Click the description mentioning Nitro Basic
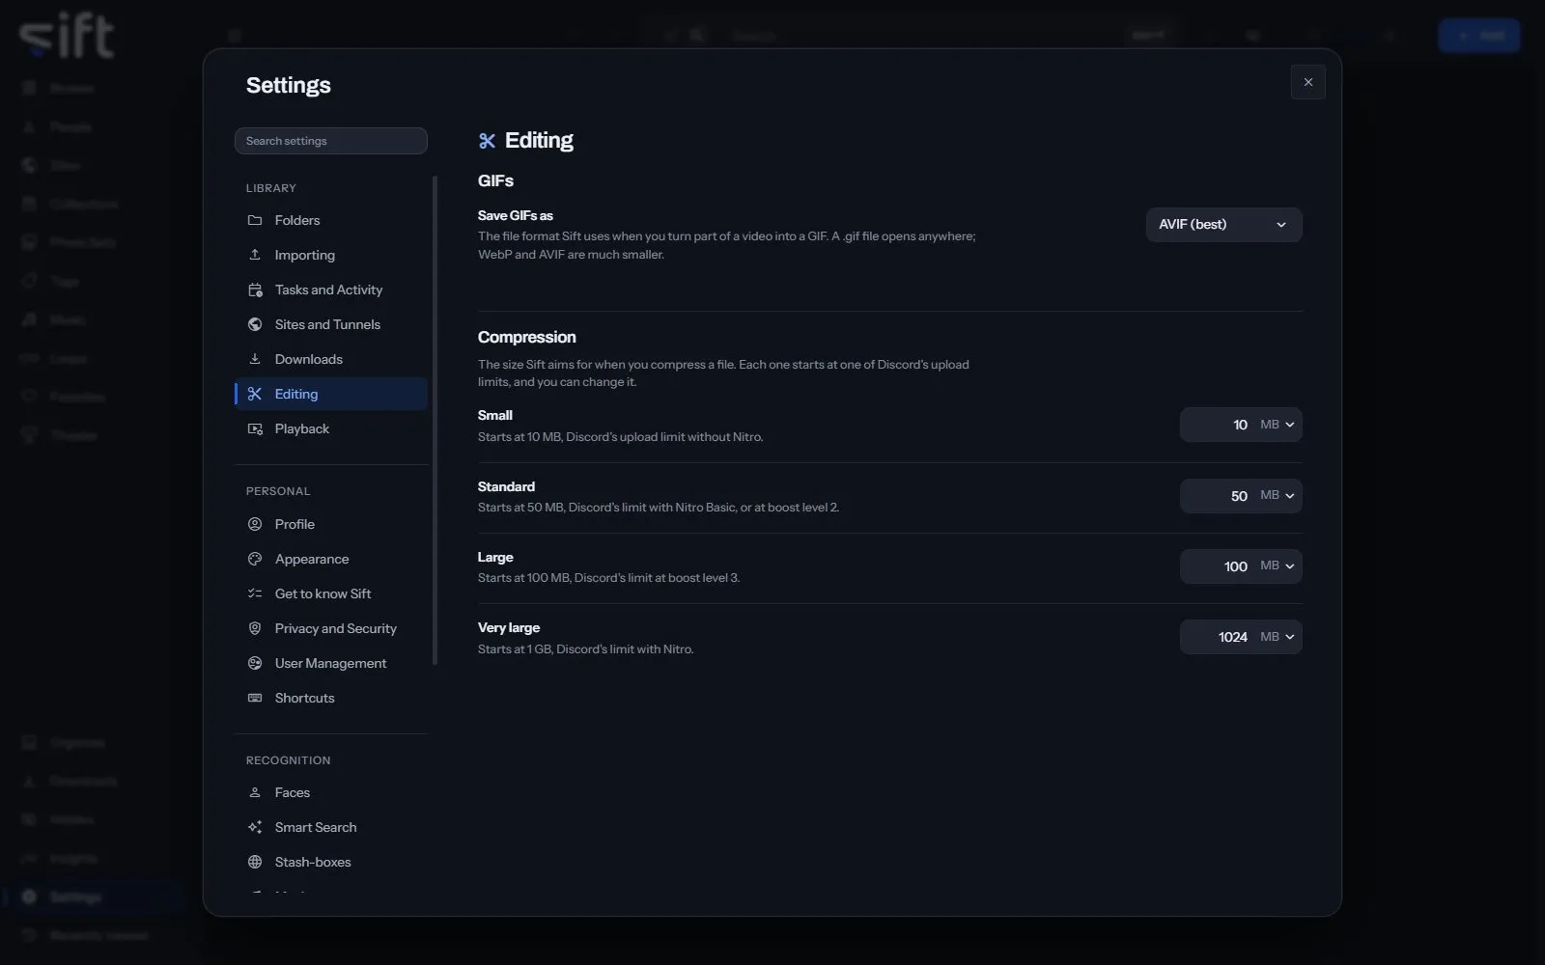Viewport: 1545px width, 965px height. click(659, 508)
